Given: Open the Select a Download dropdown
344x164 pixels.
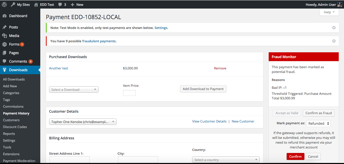Looking at the screenshot, I should pyautogui.click(x=74, y=90).
